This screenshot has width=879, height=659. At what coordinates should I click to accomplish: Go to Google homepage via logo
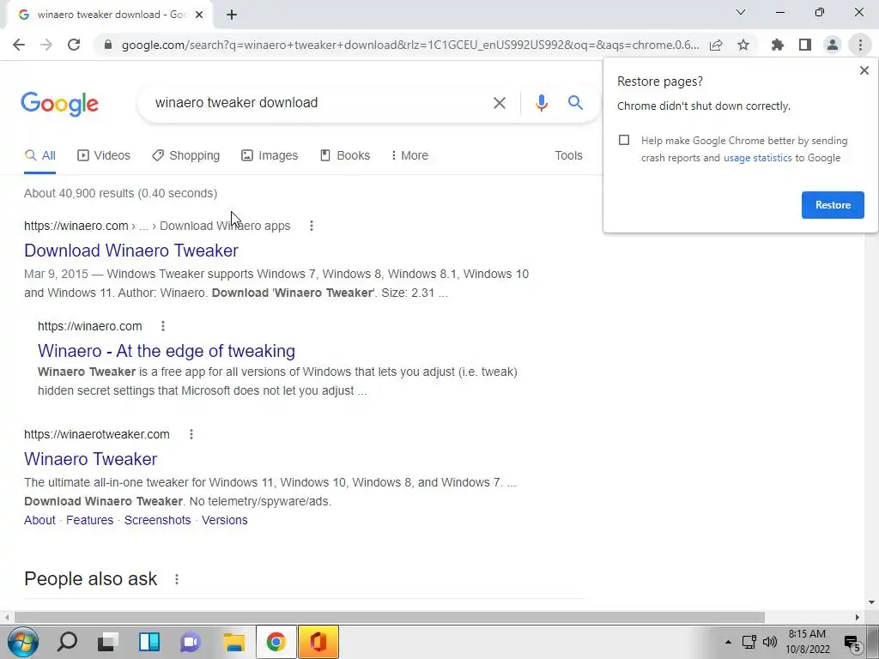point(59,104)
